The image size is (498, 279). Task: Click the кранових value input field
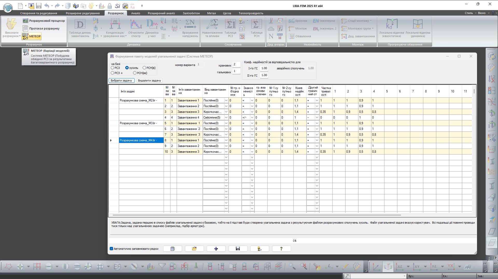point(236,64)
